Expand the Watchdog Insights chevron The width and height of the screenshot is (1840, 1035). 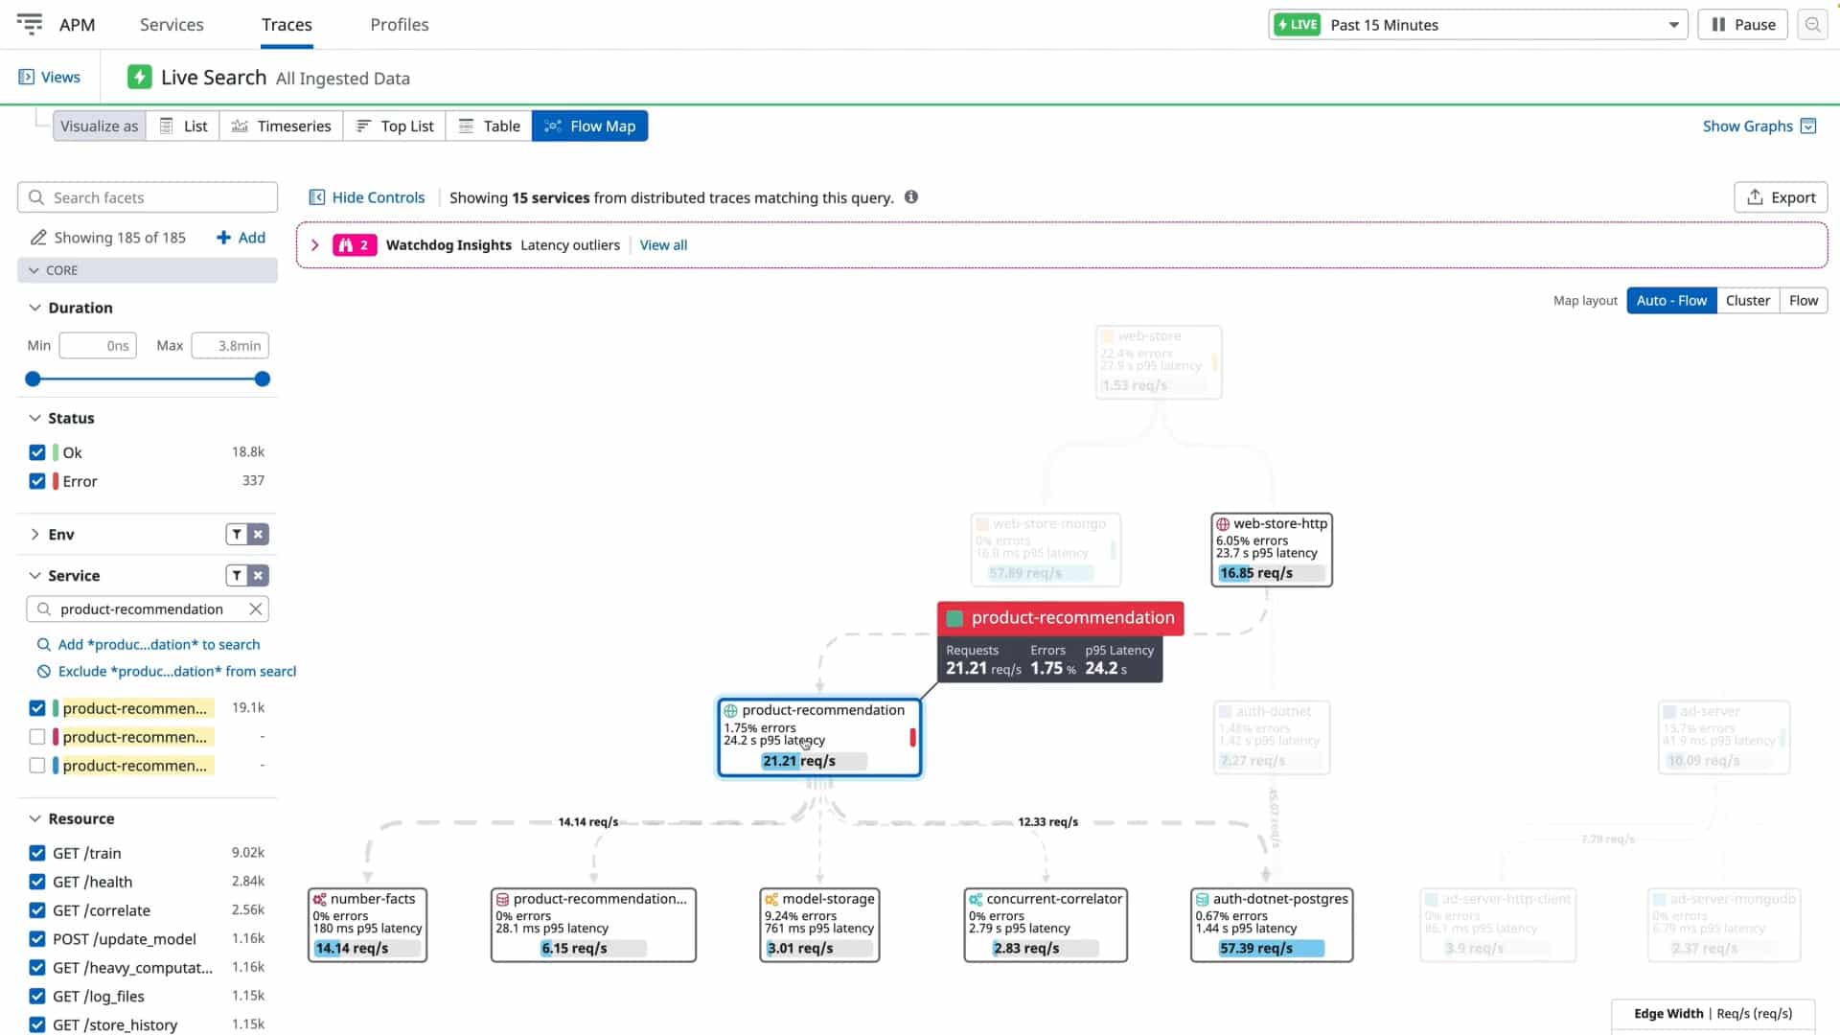point(314,245)
